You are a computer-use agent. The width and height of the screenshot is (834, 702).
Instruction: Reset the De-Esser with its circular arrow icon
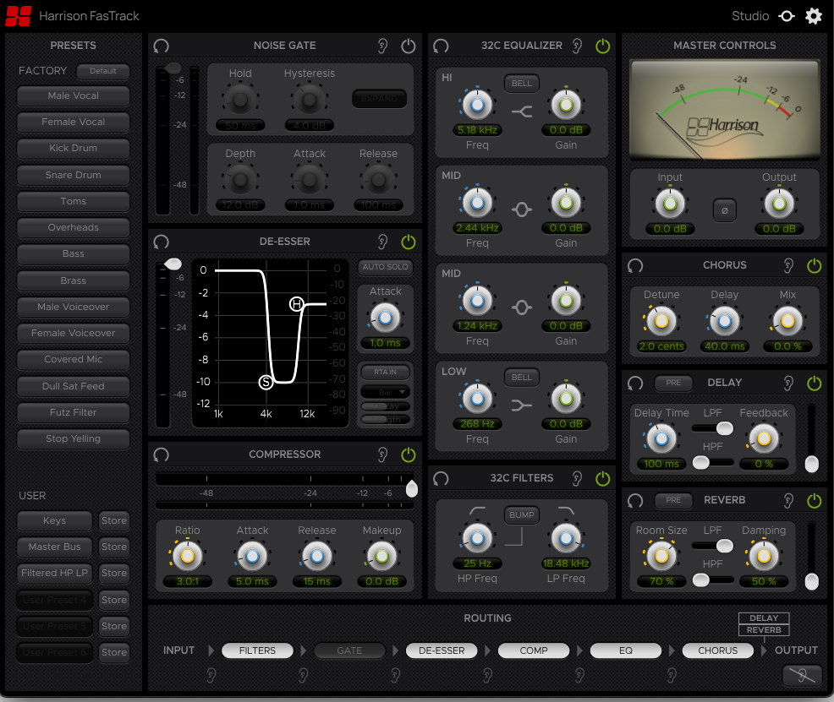(x=162, y=242)
